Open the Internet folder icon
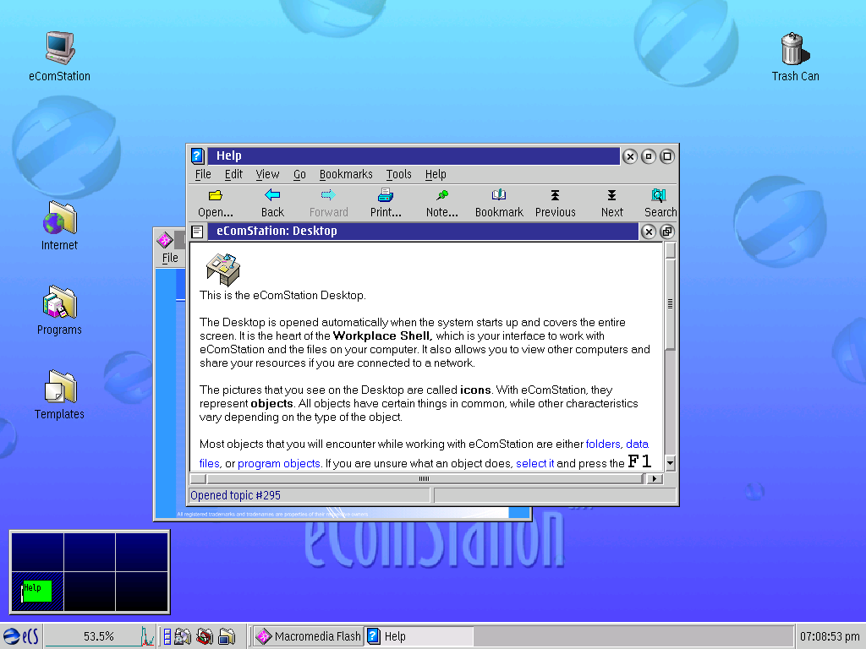The height and width of the screenshot is (649, 866). (x=60, y=218)
